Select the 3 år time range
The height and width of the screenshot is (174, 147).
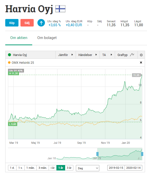(x=69, y=168)
